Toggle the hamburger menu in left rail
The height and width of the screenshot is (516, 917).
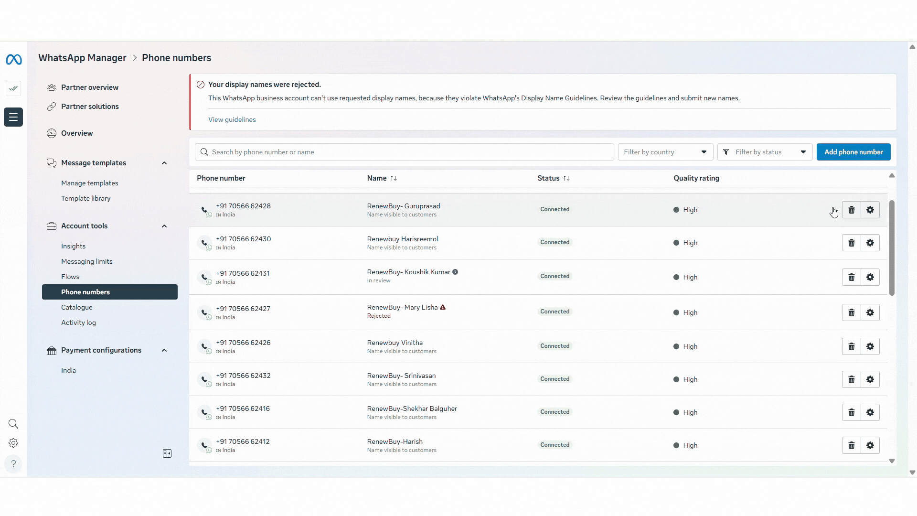(x=13, y=117)
